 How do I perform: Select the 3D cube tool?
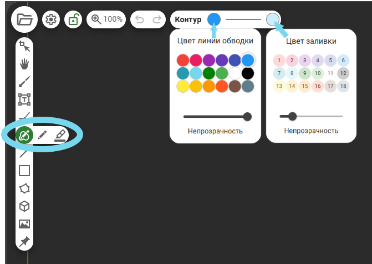(x=24, y=206)
